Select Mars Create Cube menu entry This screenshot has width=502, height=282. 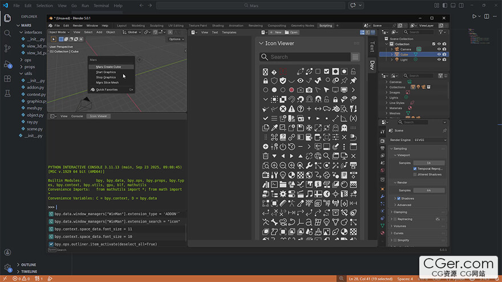tap(108, 67)
